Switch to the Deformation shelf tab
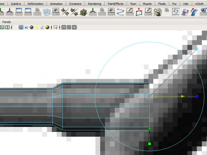This screenshot has height=155, width=207. coord(35,4)
